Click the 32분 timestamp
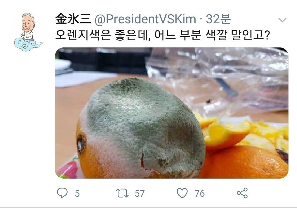The height and width of the screenshot is (209, 297). coord(218,19)
